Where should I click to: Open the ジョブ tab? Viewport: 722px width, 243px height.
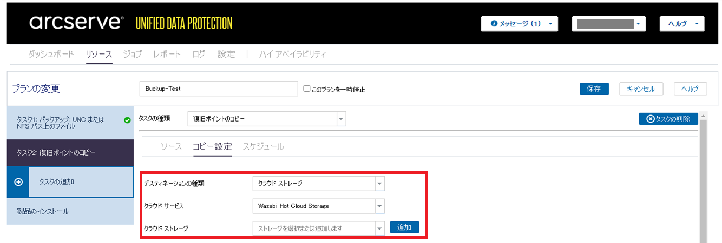(132, 54)
